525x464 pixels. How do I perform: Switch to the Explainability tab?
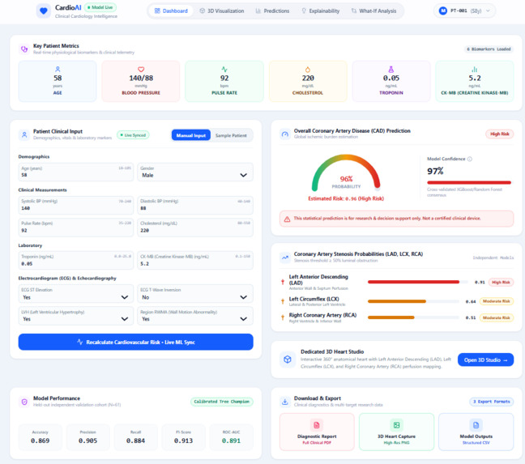click(321, 11)
